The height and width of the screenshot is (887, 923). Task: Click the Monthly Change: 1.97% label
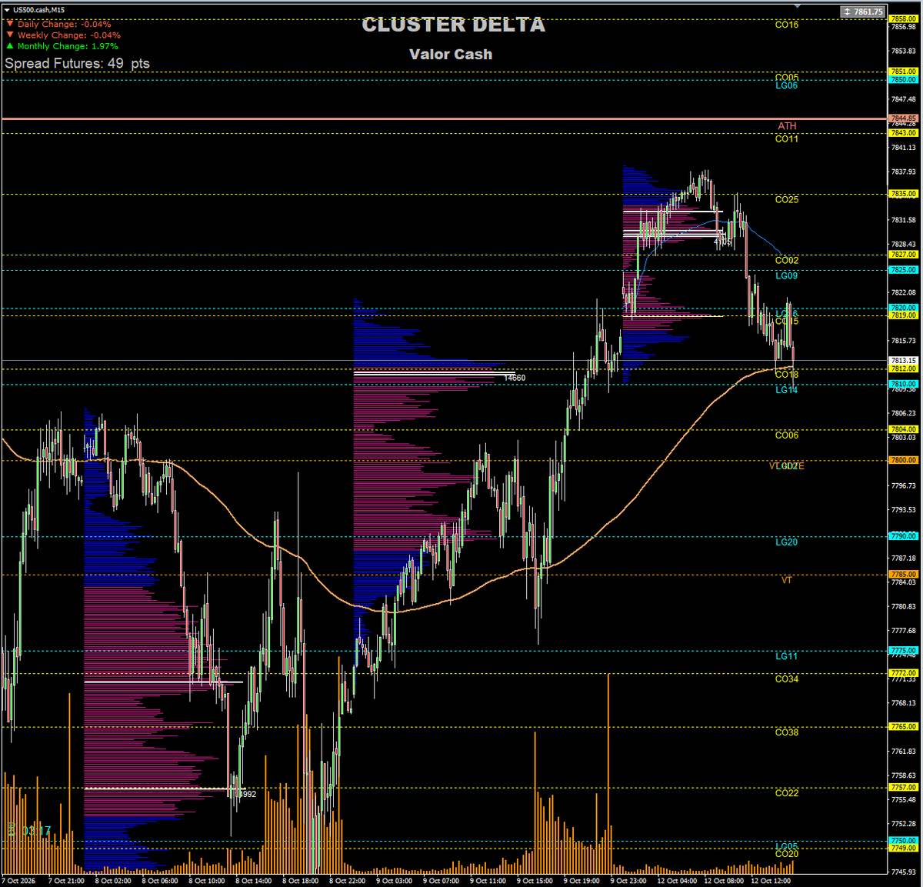click(x=68, y=46)
